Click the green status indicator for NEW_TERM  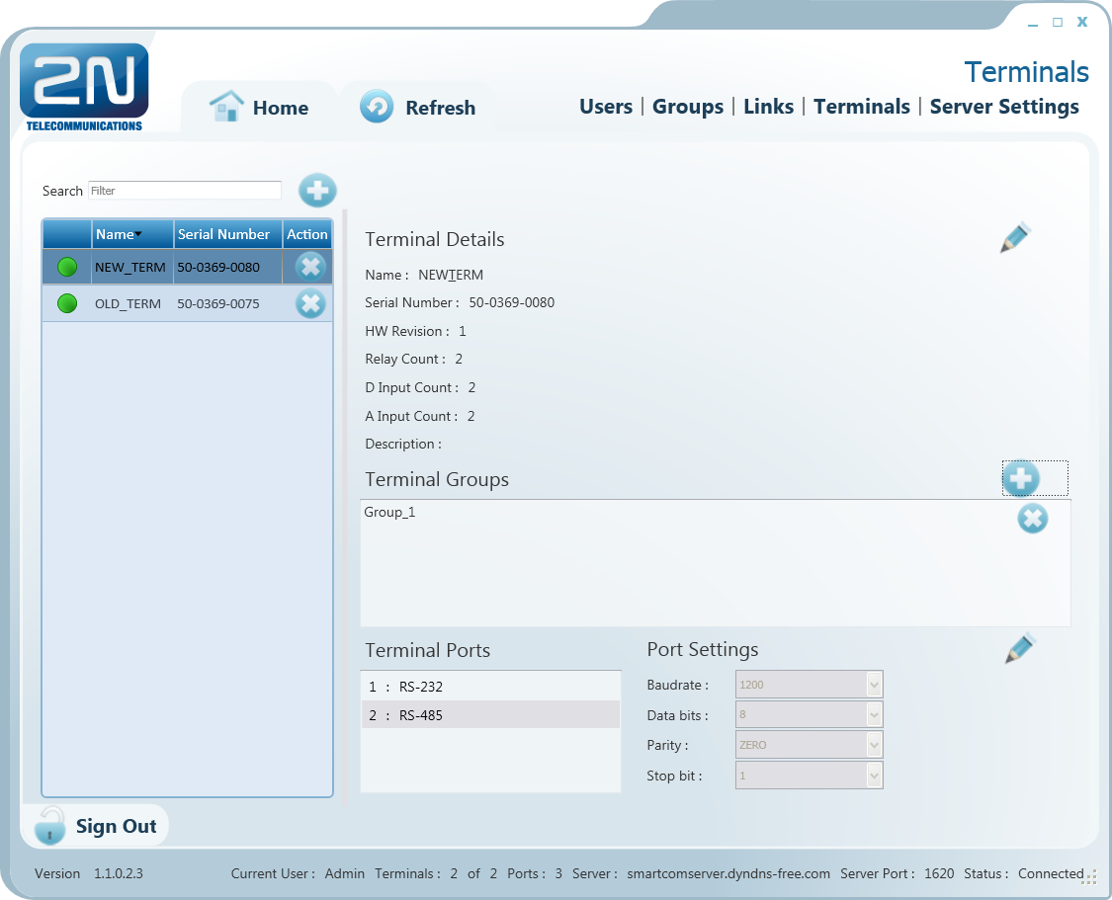click(67, 267)
